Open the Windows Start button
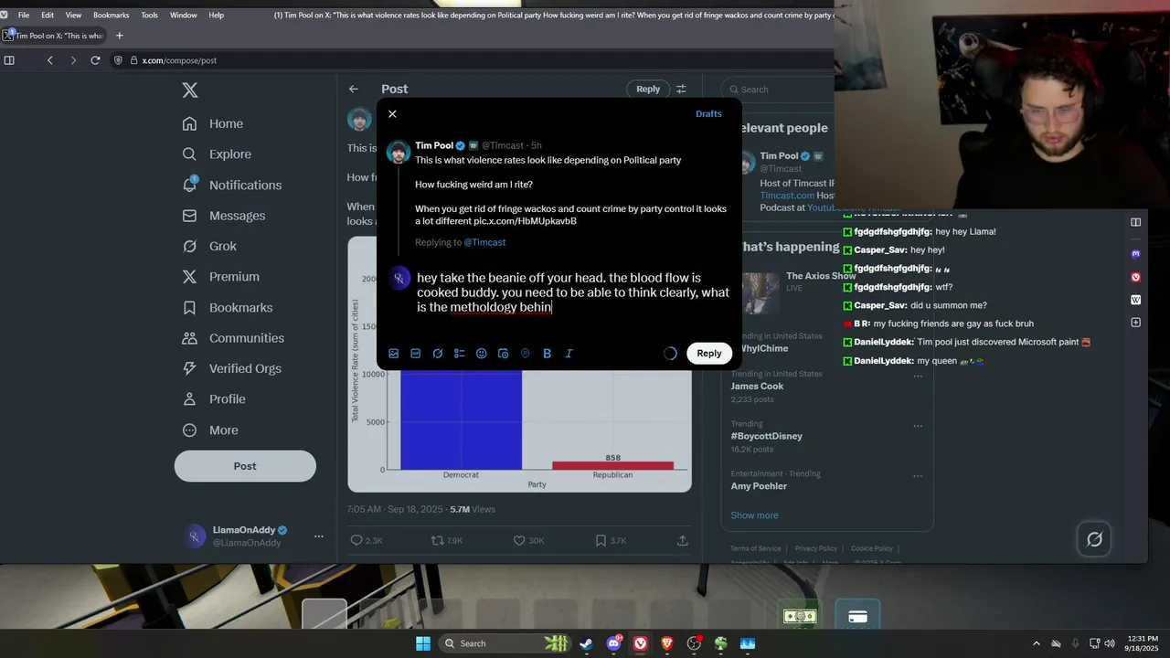Image resolution: width=1170 pixels, height=658 pixels. 423,643
